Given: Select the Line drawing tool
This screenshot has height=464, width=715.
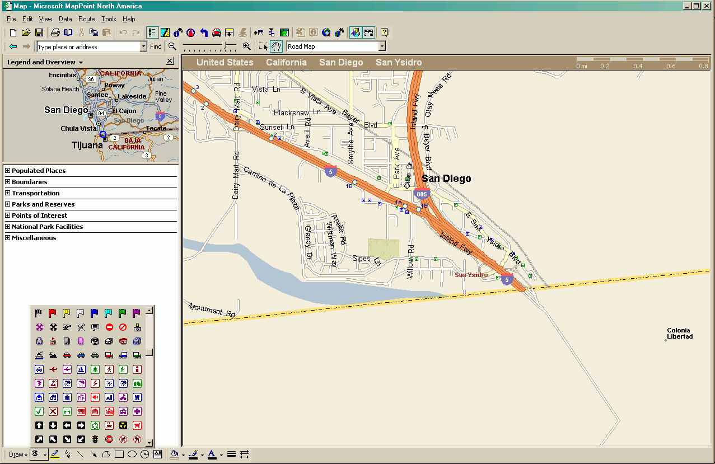Looking at the screenshot, I should [x=80, y=454].
